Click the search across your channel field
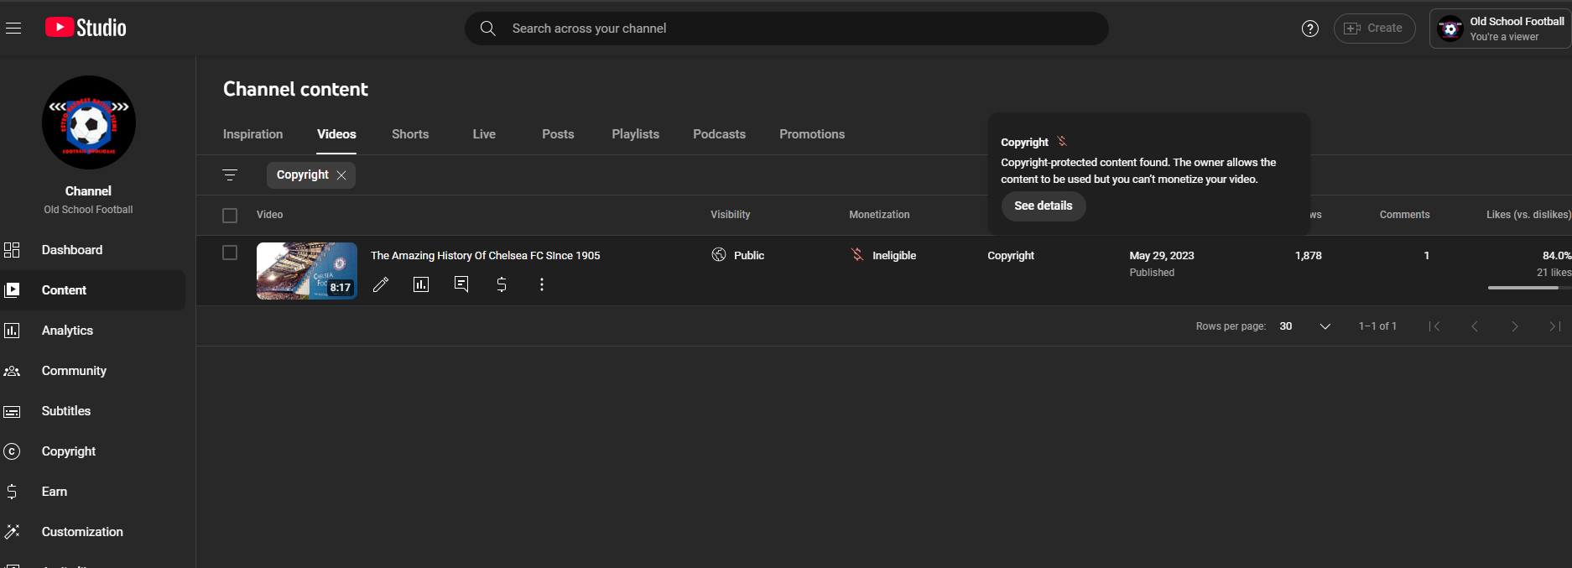The height and width of the screenshot is (568, 1572). click(x=787, y=29)
